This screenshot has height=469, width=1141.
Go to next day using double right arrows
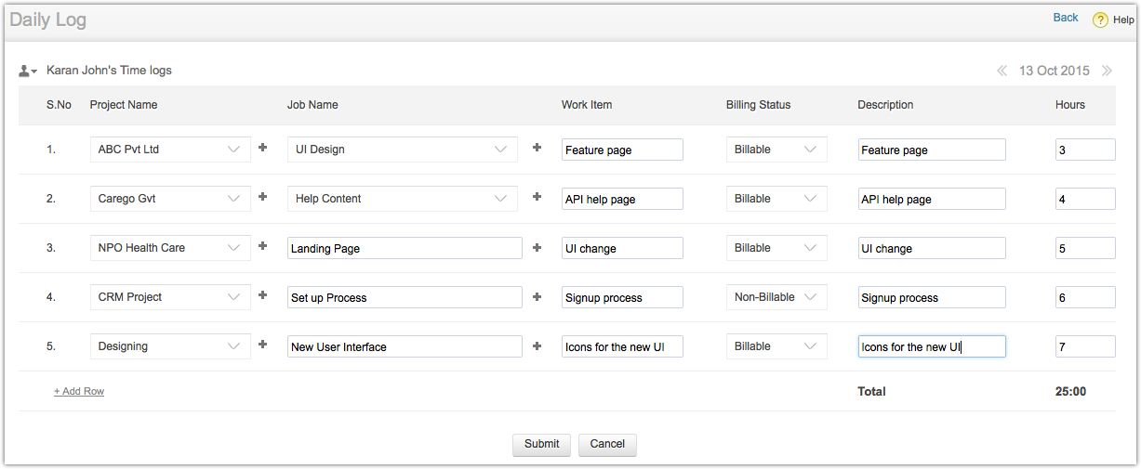point(1107,71)
